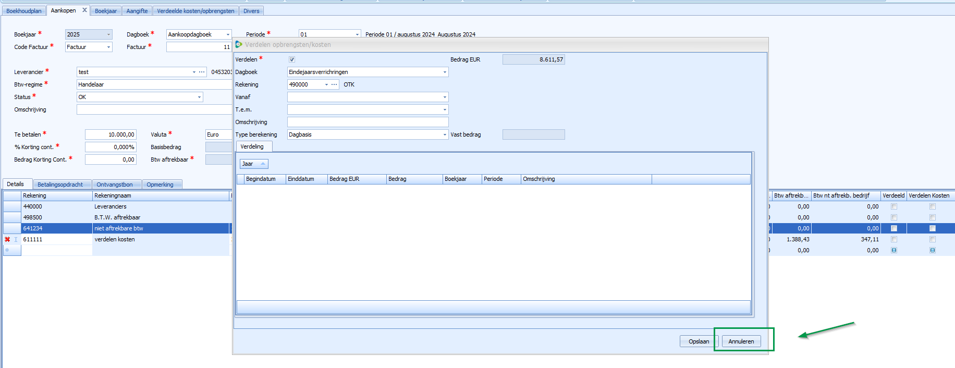Open the Rekening lookup ellipsis next to 490000
The height and width of the screenshot is (368, 955).
334,84
